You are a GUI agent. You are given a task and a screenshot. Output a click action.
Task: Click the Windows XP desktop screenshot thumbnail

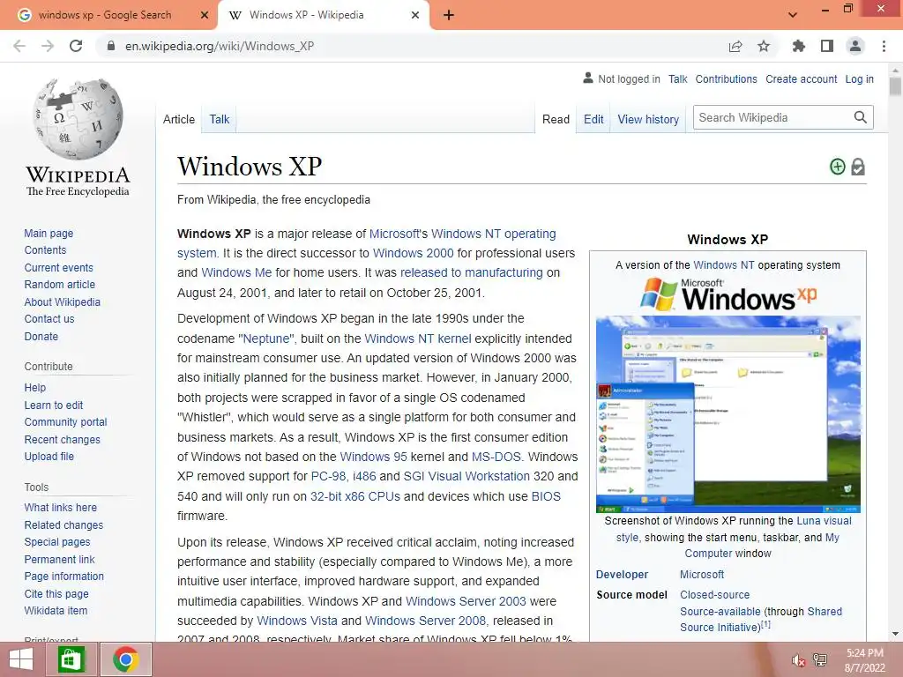728,414
